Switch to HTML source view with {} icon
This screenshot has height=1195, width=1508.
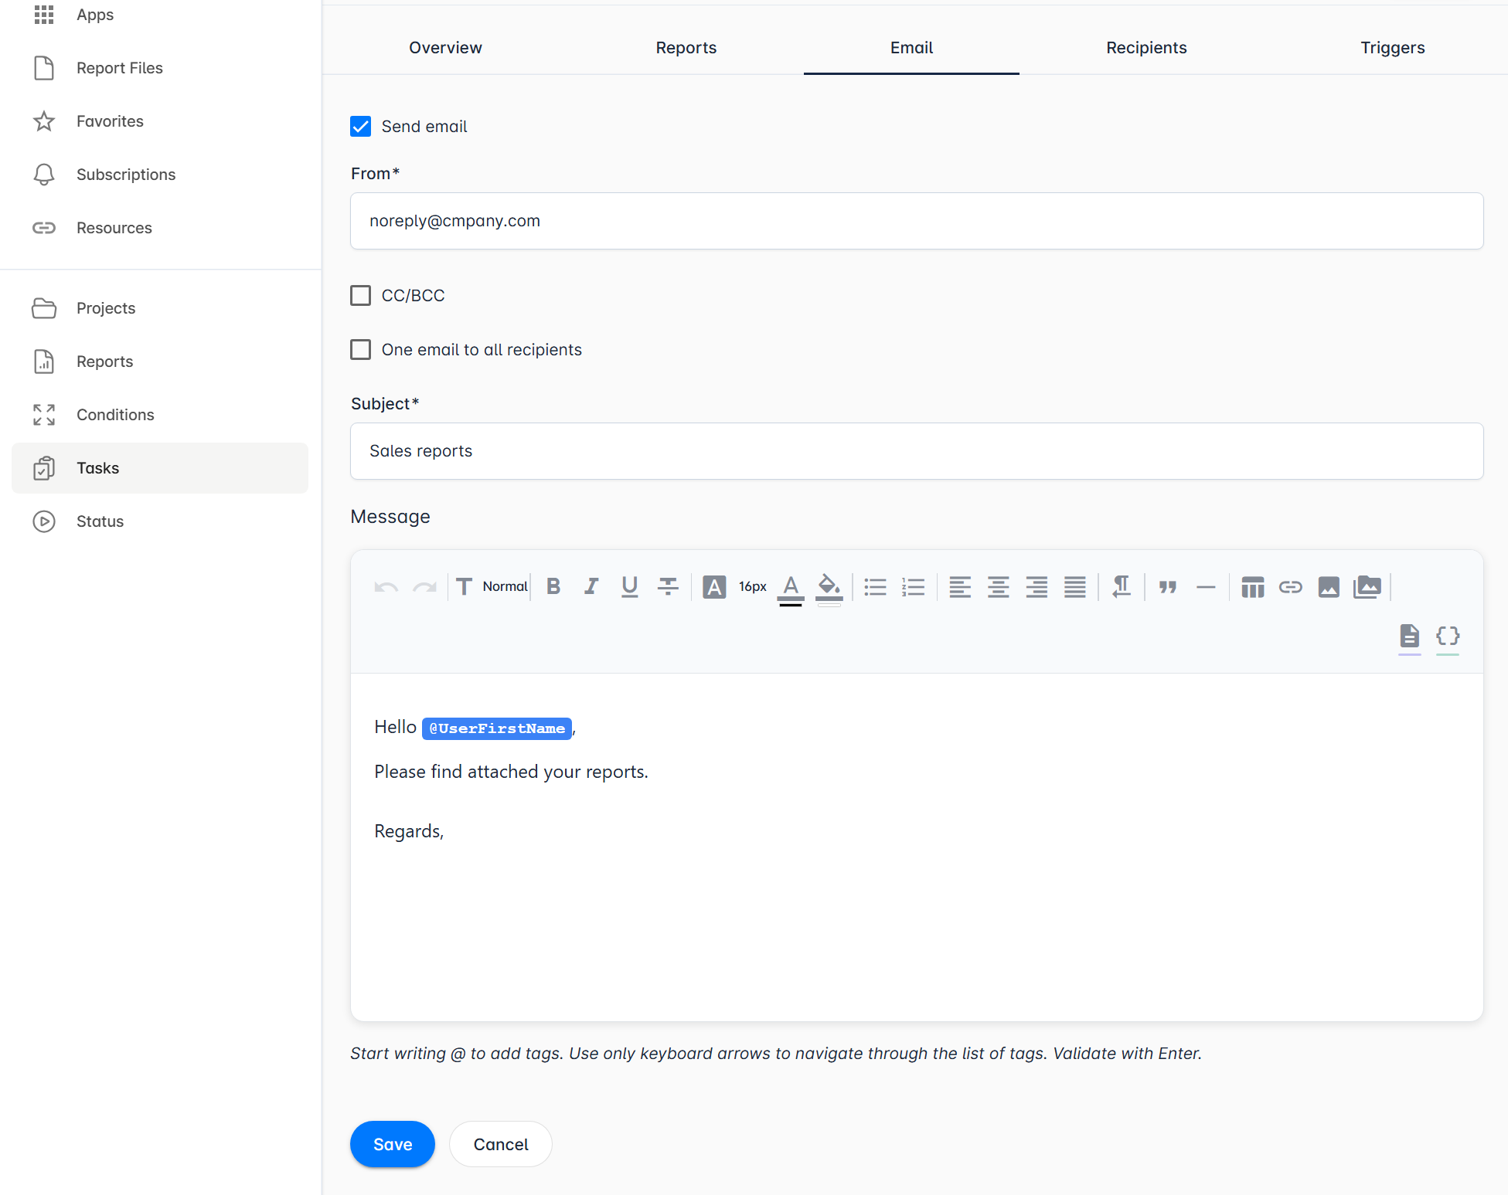point(1447,637)
